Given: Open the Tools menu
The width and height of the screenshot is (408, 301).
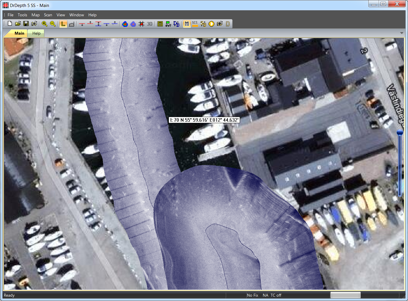Looking at the screenshot, I should click(22, 15).
